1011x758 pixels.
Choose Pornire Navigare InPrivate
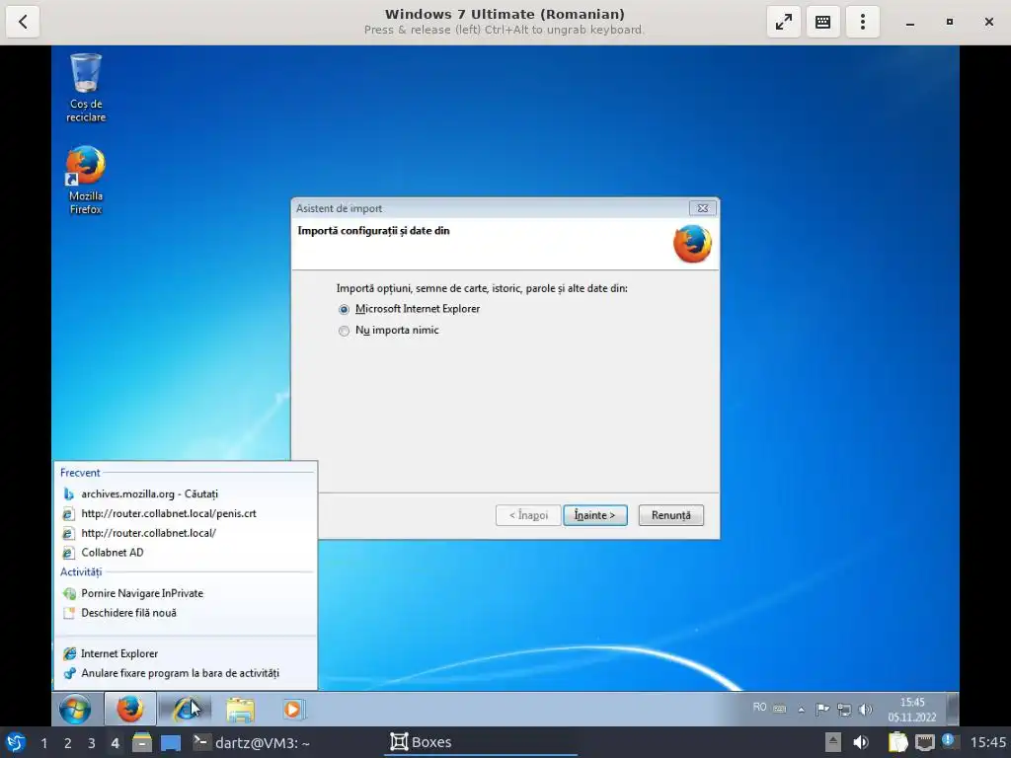coord(186,593)
